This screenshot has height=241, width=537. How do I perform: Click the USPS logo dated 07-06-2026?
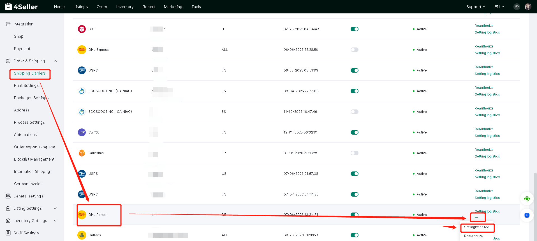[x=82, y=174]
